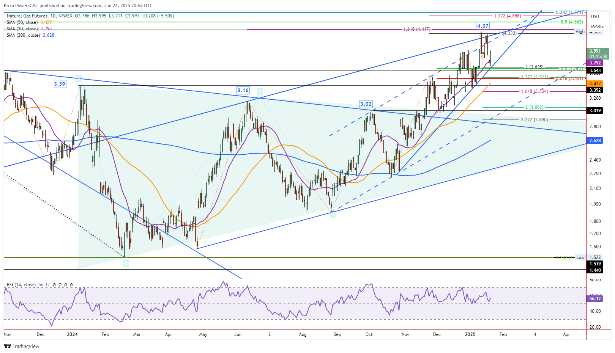Select the 1 (4.330) Fibonacci label
This screenshot has height=353, width=615.
click(x=508, y=33)
